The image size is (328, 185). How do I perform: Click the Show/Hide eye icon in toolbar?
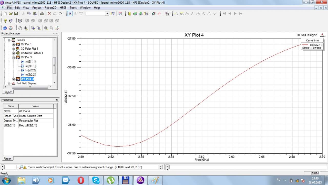pyautogui.click(x=20, y=21)
